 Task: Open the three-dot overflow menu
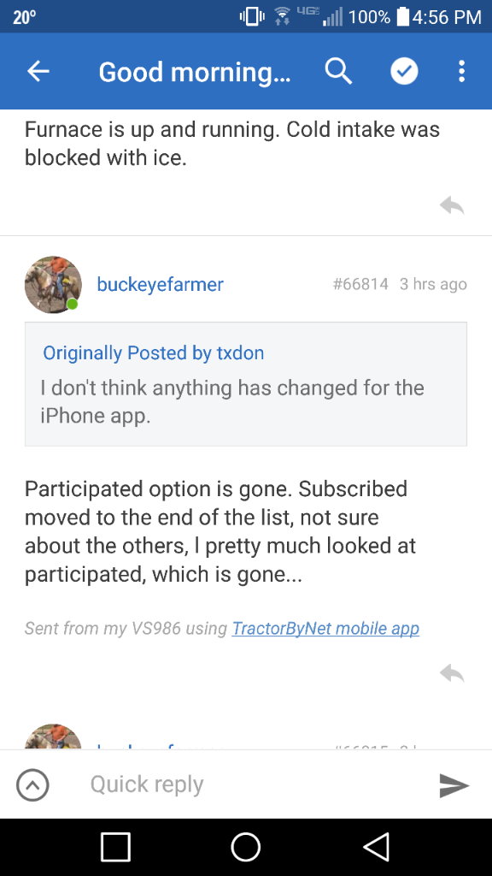point(461,72)
